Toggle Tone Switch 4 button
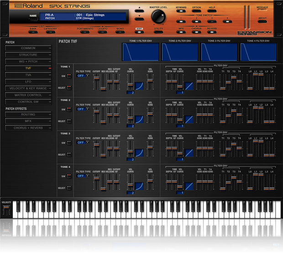The height and width of the screenshot is (254, 283). 227,21
